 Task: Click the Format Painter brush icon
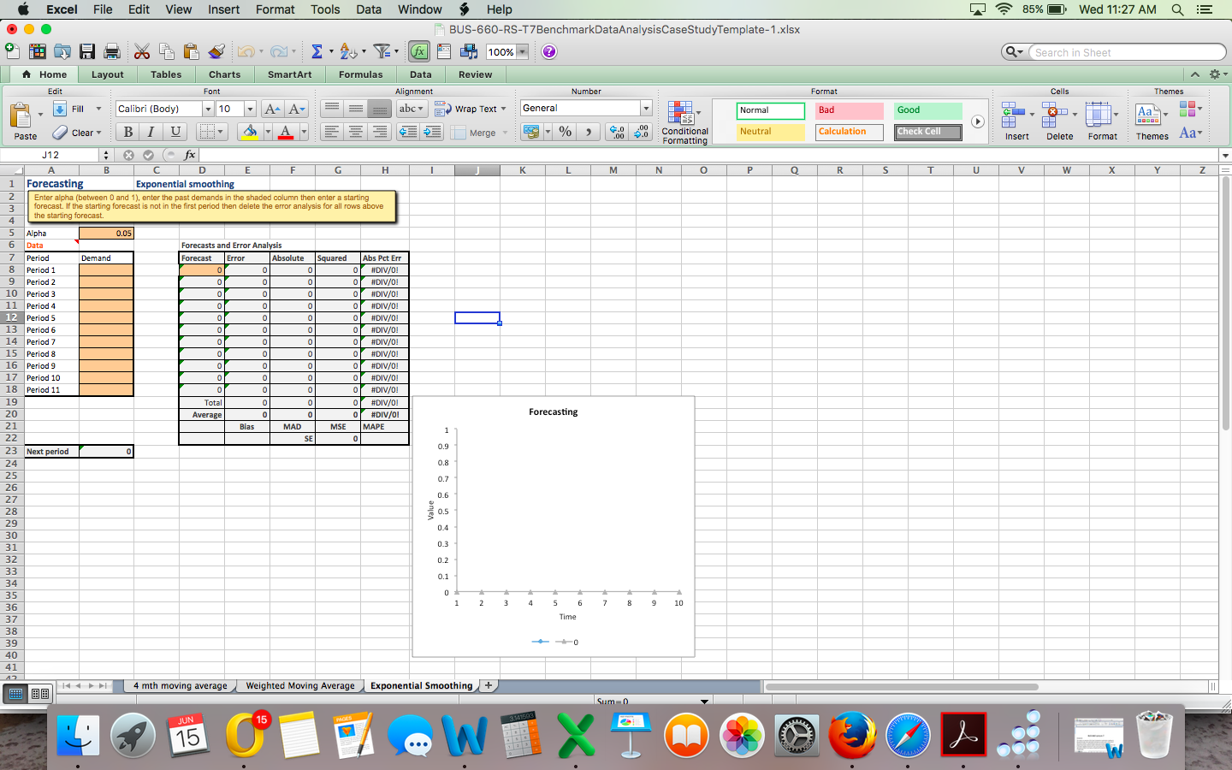tap(216, 51)
